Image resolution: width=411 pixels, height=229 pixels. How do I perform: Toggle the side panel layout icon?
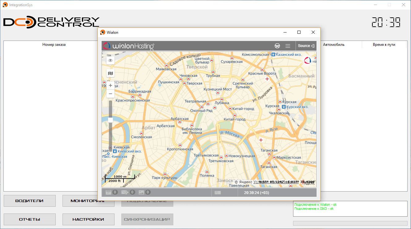click(218, 192)
